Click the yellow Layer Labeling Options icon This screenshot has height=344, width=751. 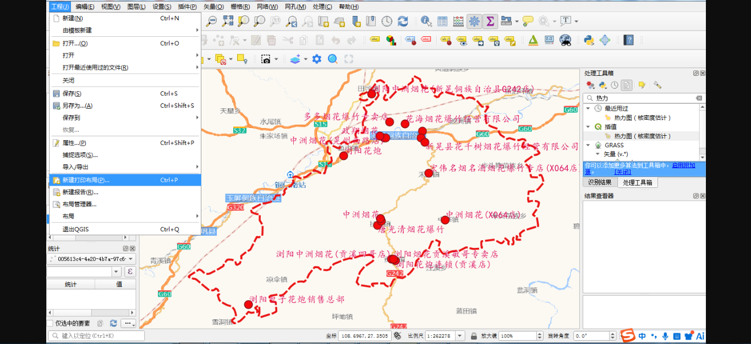375,40
